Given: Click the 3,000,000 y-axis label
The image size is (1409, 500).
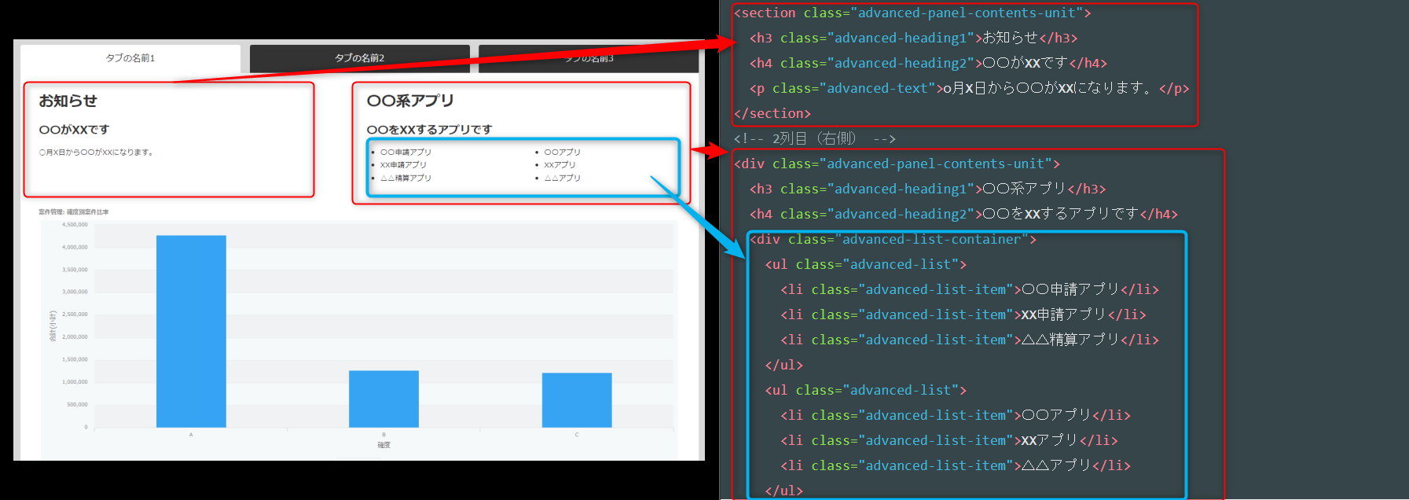Looking at the screenshot, I should point(75,292).
